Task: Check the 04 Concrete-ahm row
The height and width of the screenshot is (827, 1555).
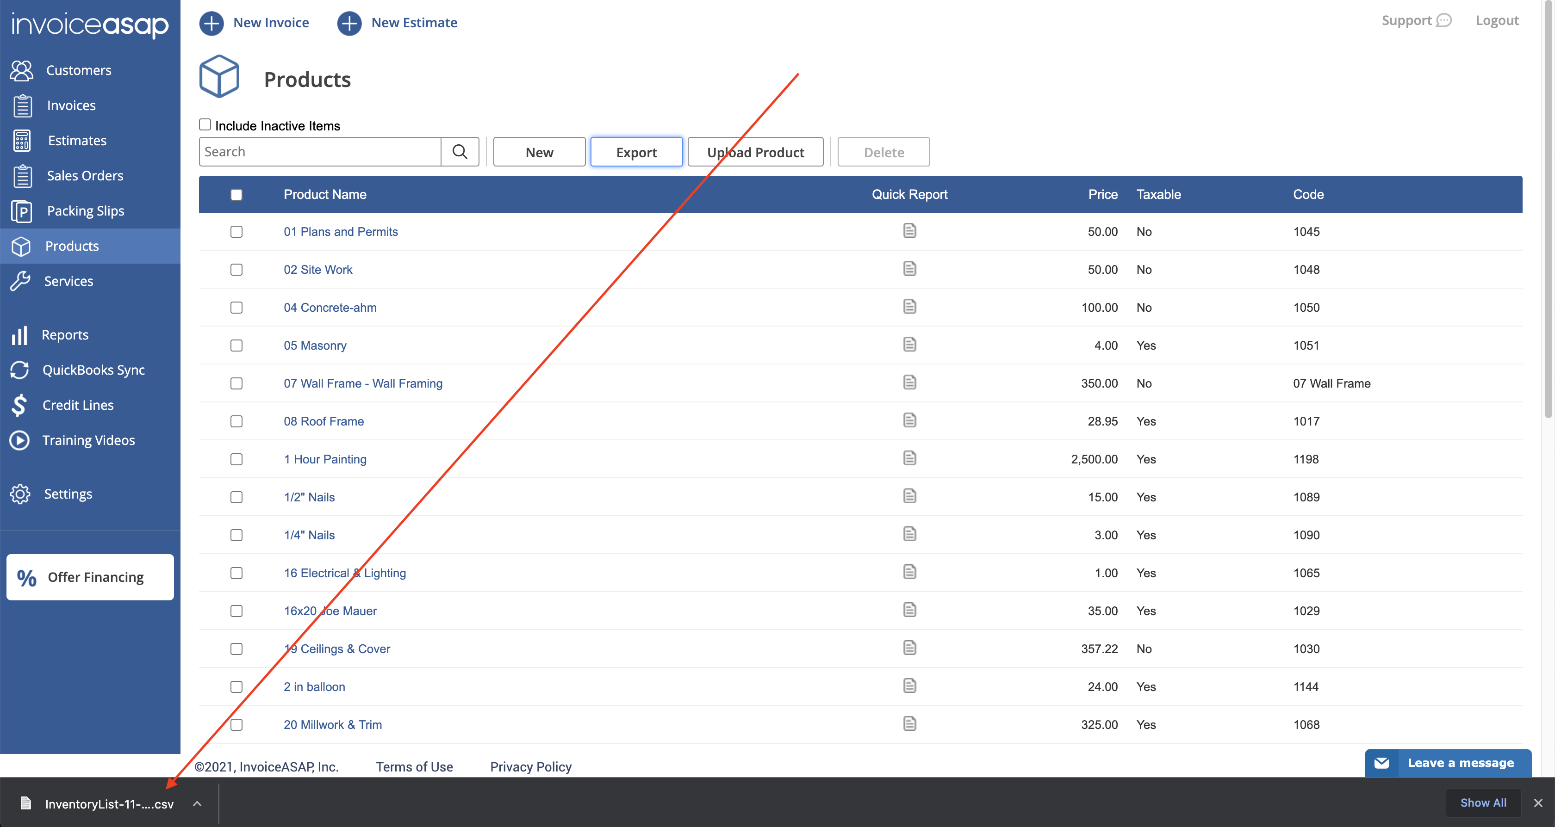Action: coord(236,308)
